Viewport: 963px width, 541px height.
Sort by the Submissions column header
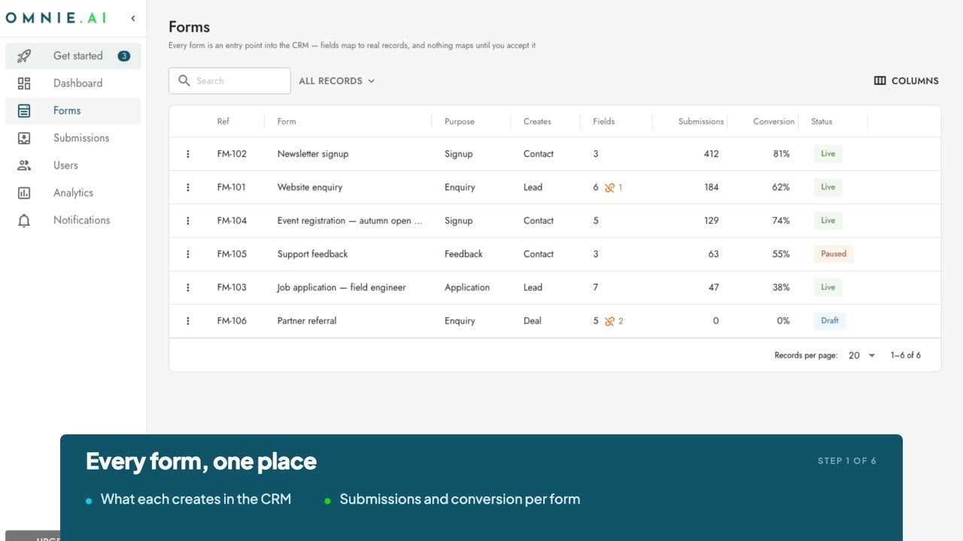pyautogui.click(x=700, y=121)
